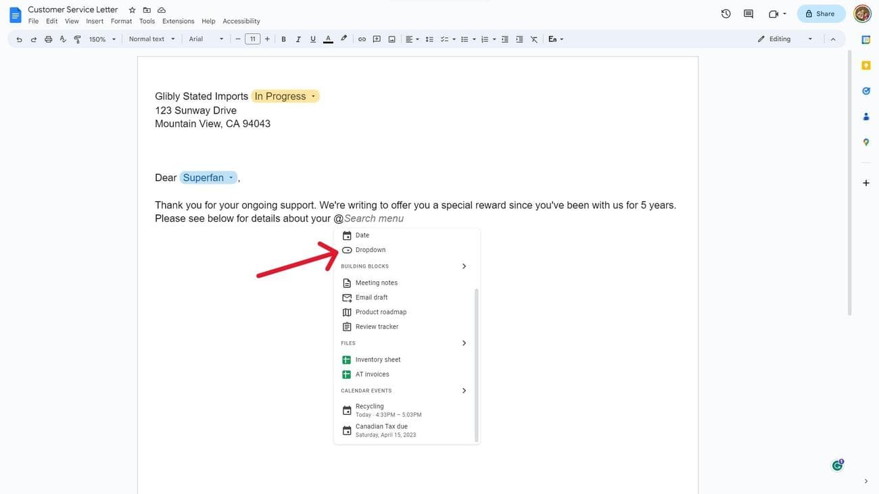Toggle underline formatting
This screenshot has width=879, height=494.
(x=313, y=39)
